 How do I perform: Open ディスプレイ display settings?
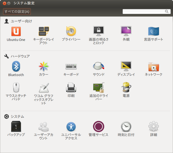pyautogui.click(x=126, y=67)
